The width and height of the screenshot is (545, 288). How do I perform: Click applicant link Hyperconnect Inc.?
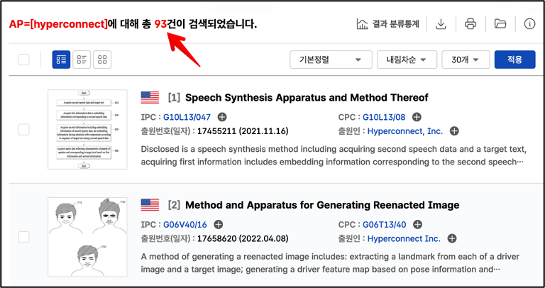tap(404, 238)
